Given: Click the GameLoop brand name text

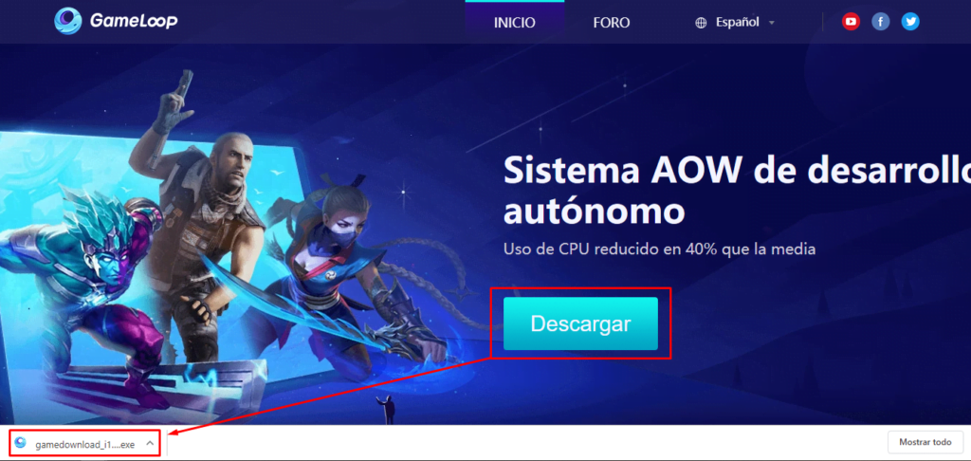Looking at the screenshot, I should click(134, 22).
